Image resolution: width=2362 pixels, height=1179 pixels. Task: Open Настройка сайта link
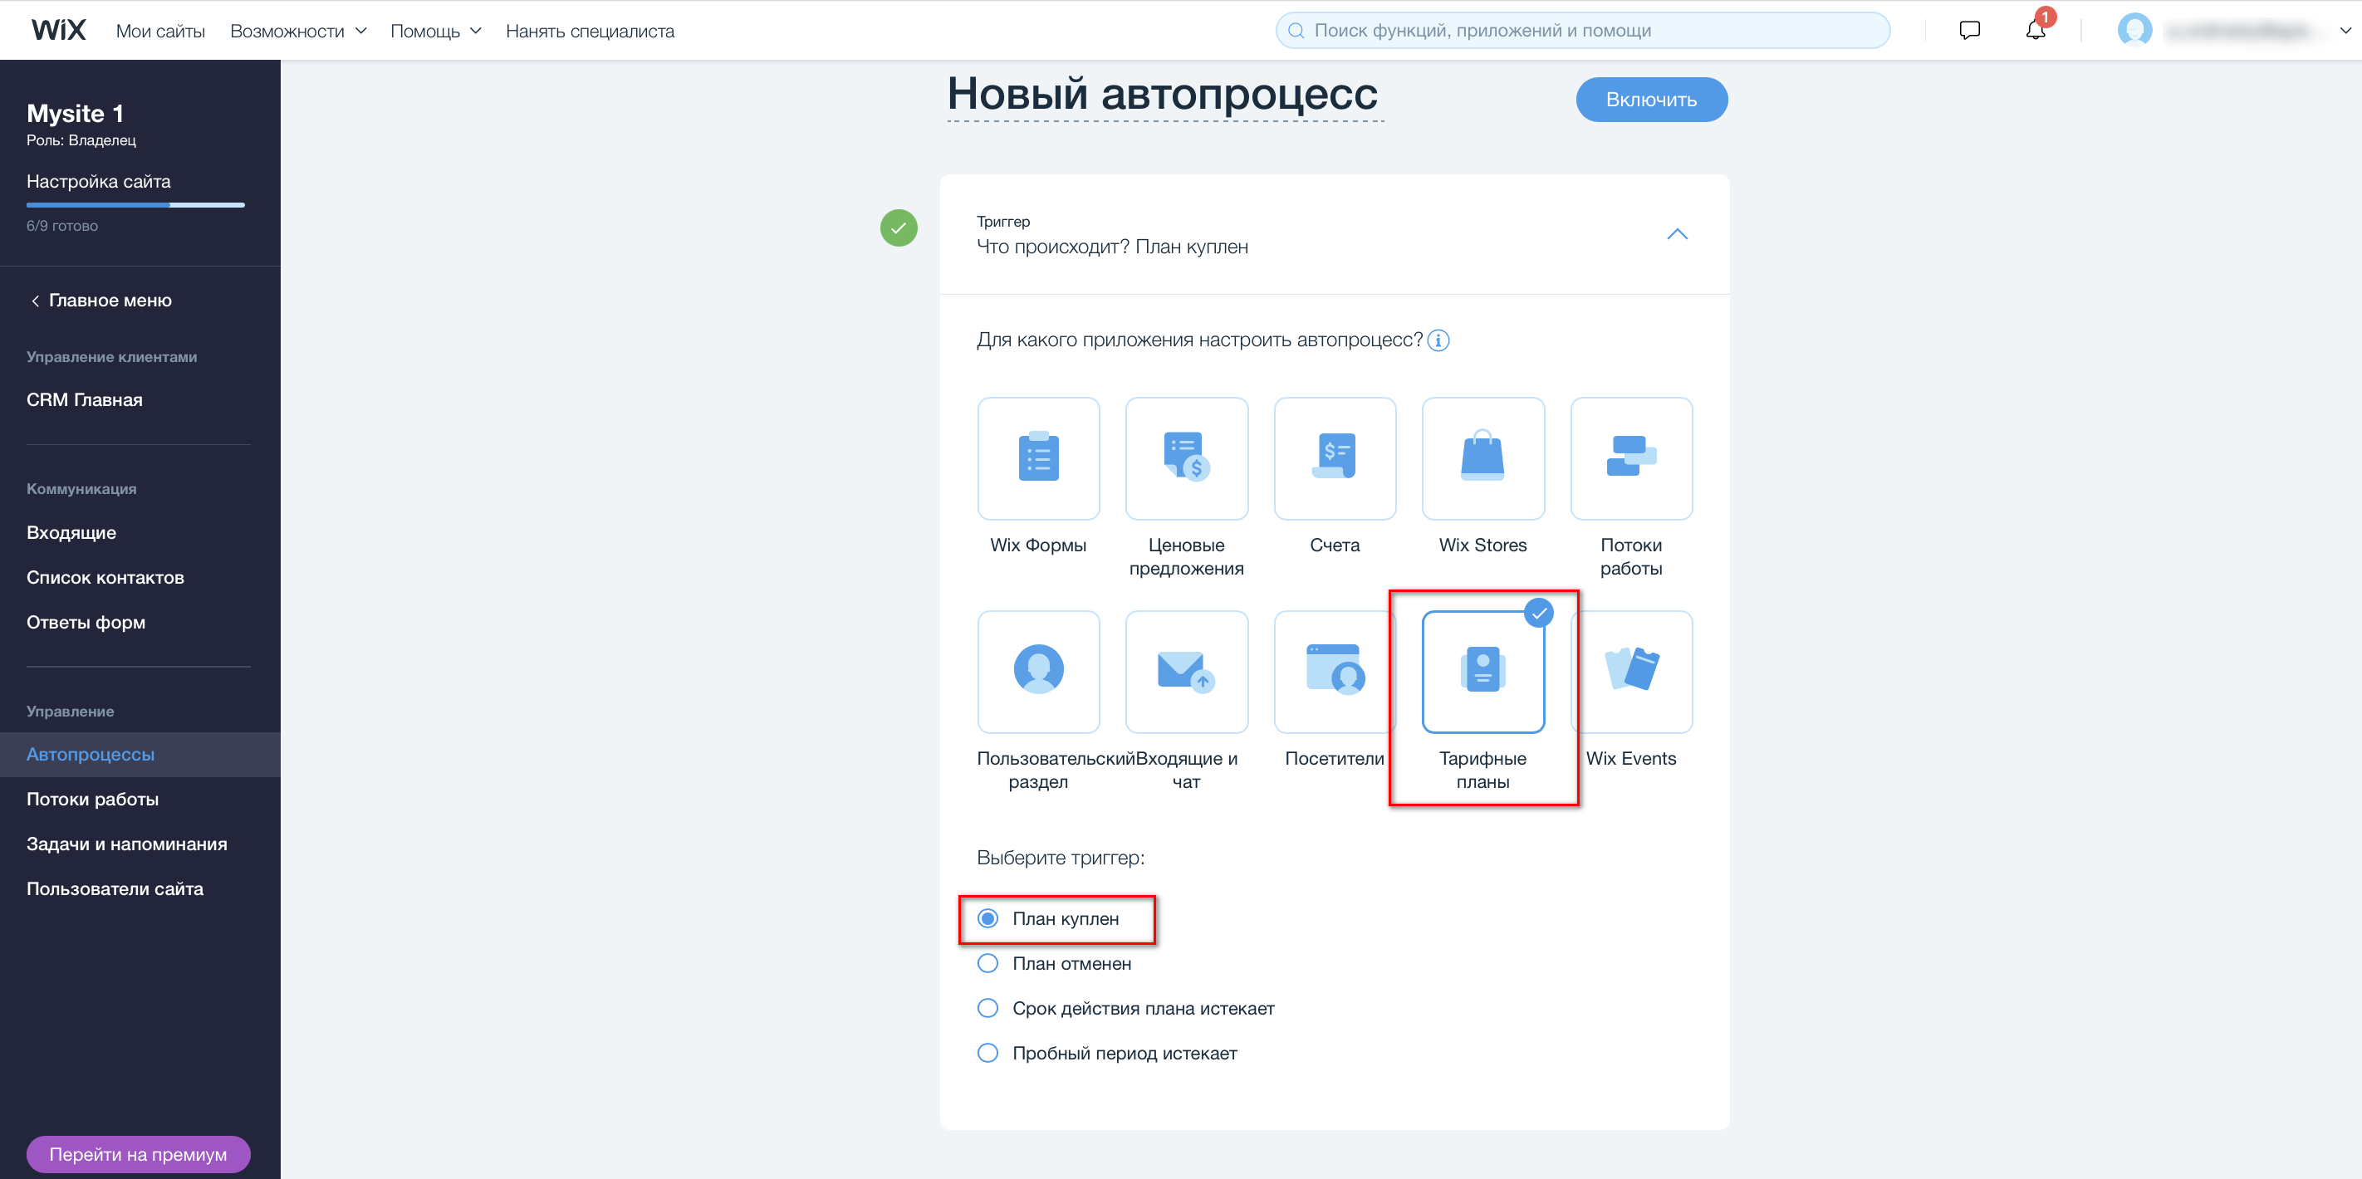point(99,182)
